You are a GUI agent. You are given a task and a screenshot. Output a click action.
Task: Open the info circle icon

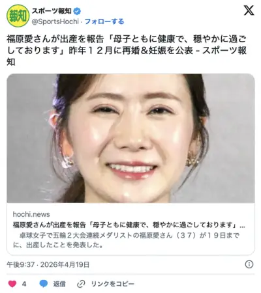[249, 264]
